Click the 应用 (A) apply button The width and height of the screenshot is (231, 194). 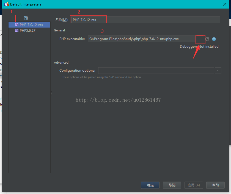point(194,185)
